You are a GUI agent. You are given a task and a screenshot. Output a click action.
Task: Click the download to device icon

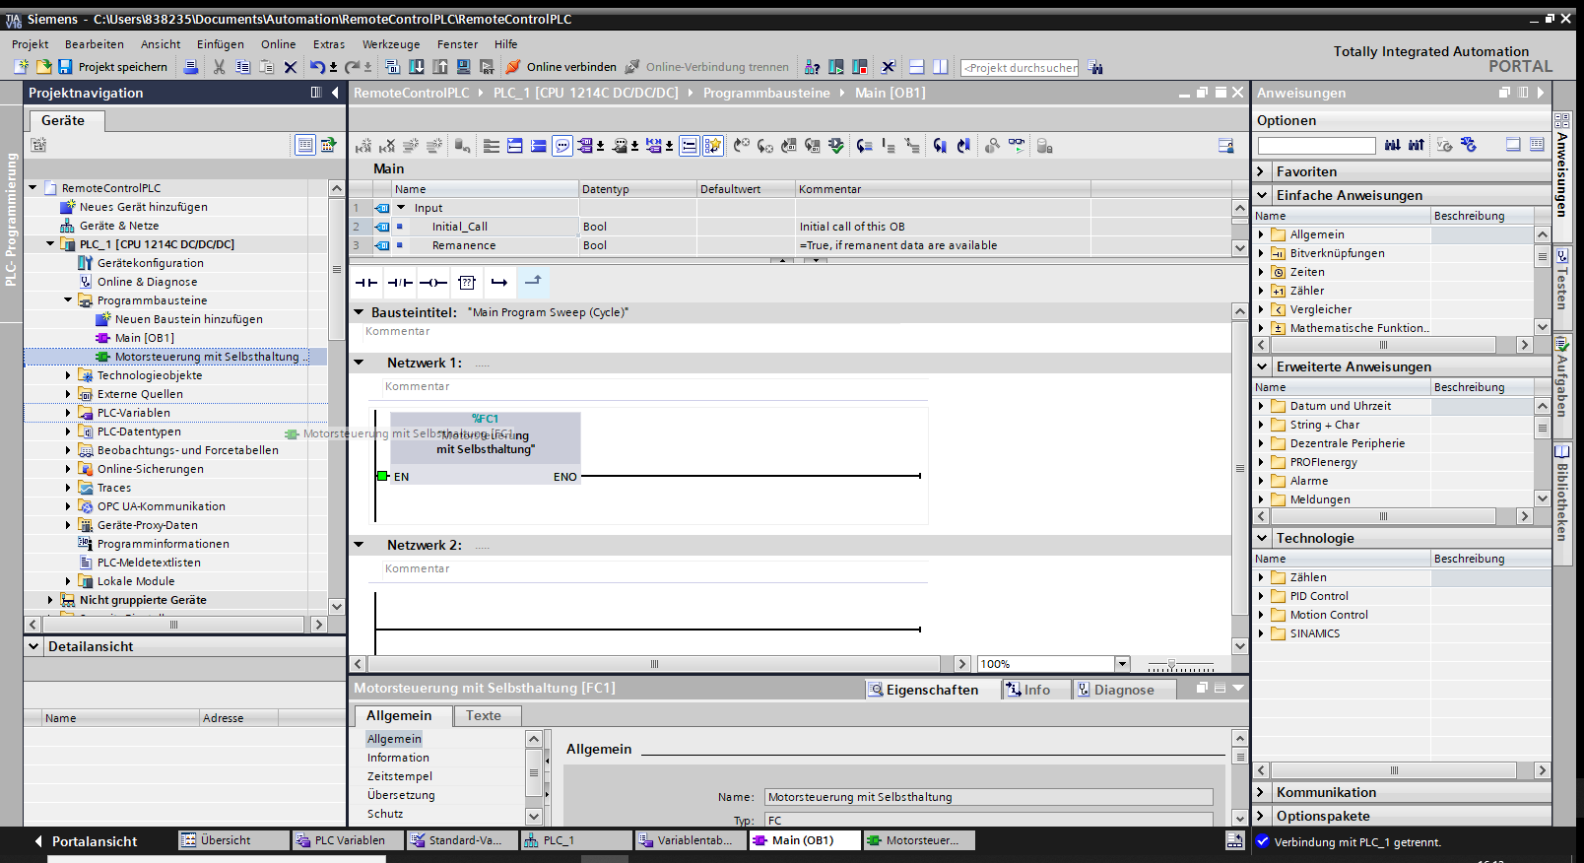417,67
